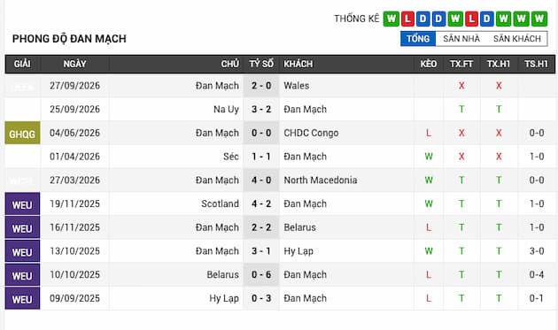Click the GHQG league badge
The image size is (558, 330).
tap(22, 133)
